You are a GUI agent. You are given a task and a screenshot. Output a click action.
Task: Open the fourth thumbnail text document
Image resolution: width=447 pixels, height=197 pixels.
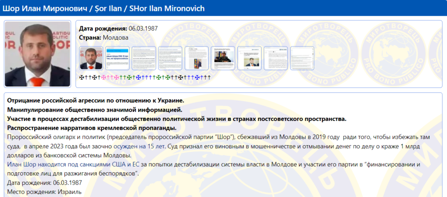click(170, 58)
